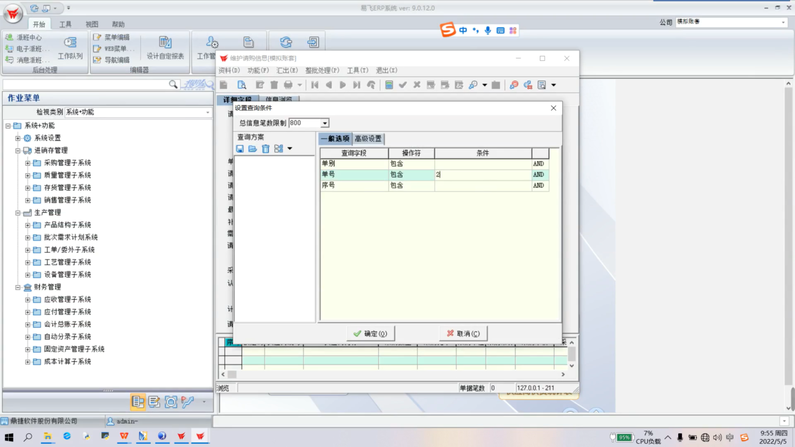Viewport: 795px width, 447px height.
Task: Open the 帮助 ribbon tab
Action: [x=118, y=24]
